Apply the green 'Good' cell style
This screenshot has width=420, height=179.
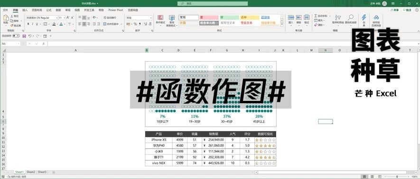click(x=229, y=18)
